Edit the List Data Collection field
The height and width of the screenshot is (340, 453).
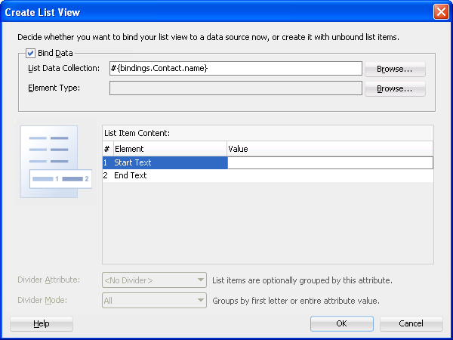(236, 68)
